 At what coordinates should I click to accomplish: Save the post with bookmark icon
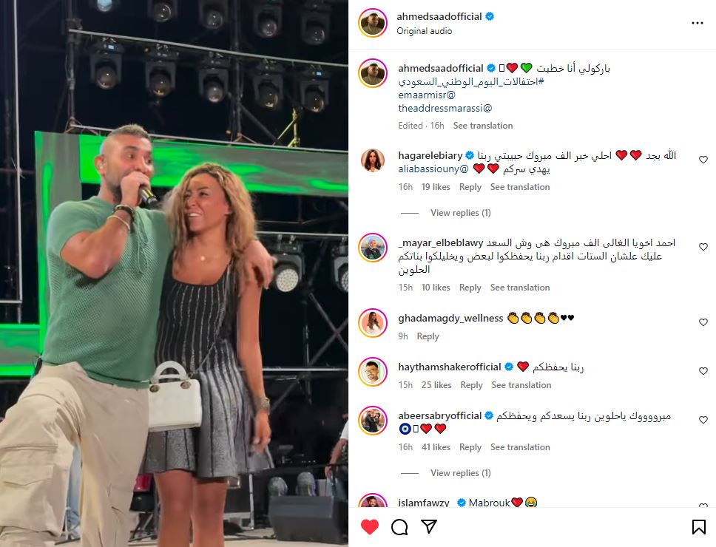(x=699, y=527)
